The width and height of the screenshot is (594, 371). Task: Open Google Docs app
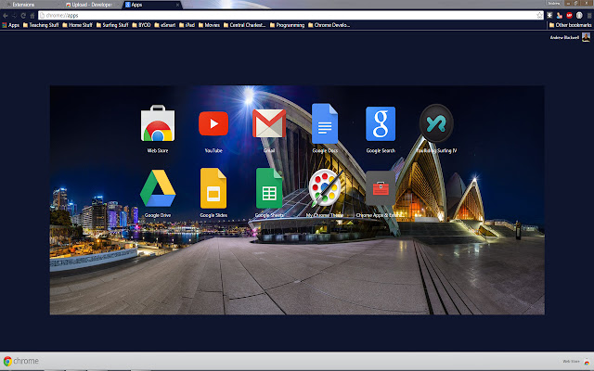click(325, 123)
